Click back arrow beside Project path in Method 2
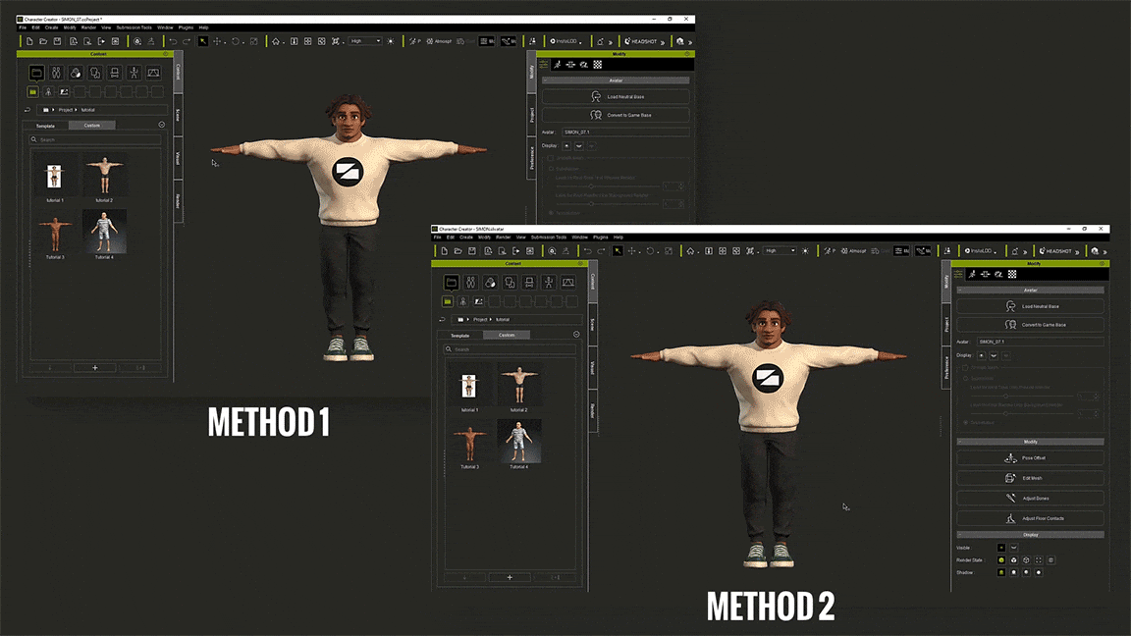This screenshot has width=1131, height=636. (442, 319)
